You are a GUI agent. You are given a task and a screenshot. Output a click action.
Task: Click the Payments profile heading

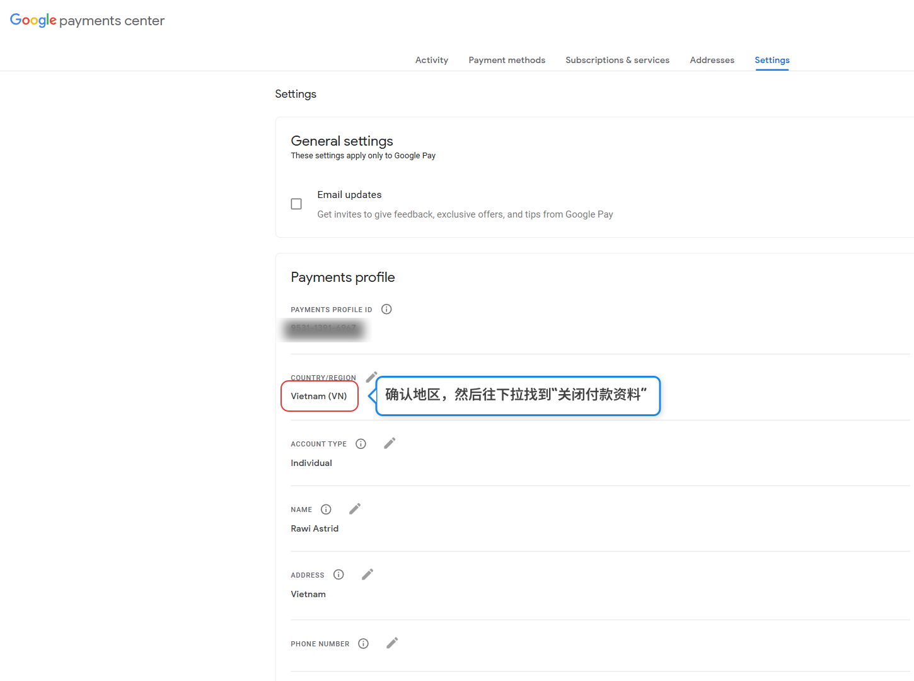[343, 277]
